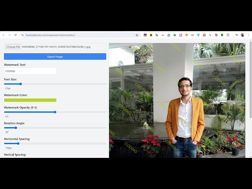Screen dimensions: 252x189
Task: Click the green download arrow extension icon
Action: (x=222, y=35)
